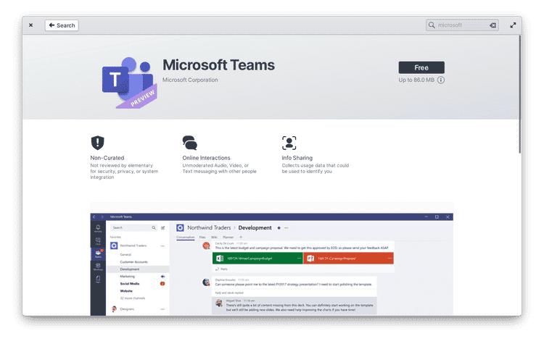Click the vertical scrollbar on the right
544x344 pixels.
520,94
